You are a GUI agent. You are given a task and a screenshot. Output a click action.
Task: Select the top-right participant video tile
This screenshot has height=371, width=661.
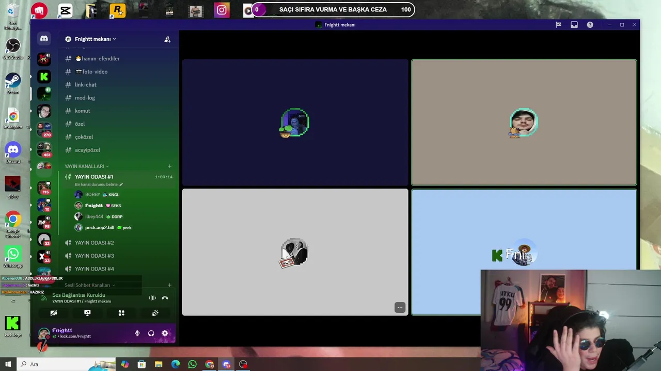click(524, 123)
